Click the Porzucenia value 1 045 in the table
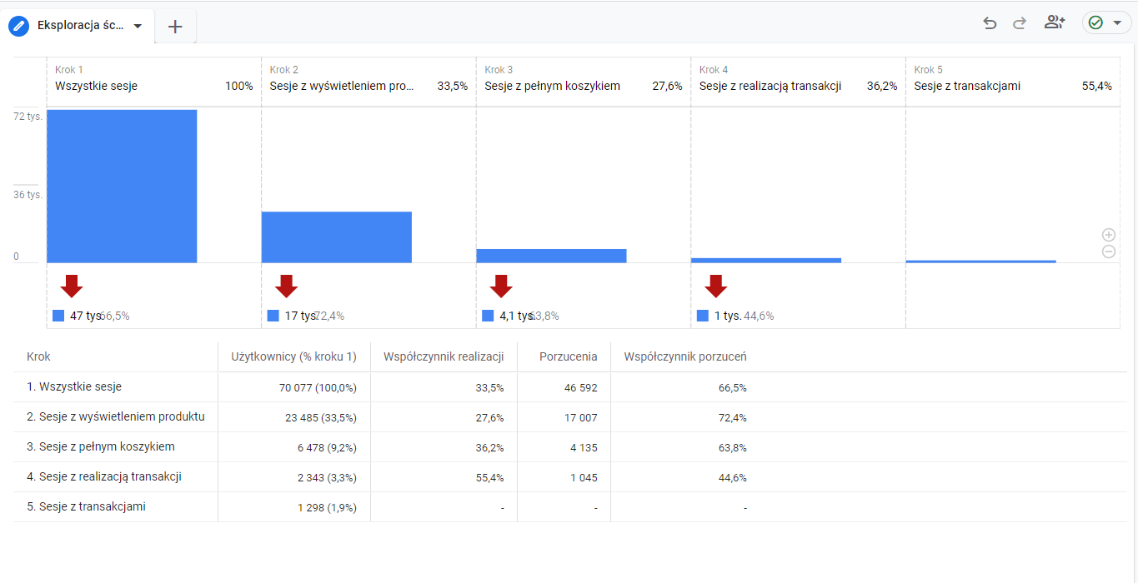The height and width of the screenshot is (583, 1138). [584, 477]
